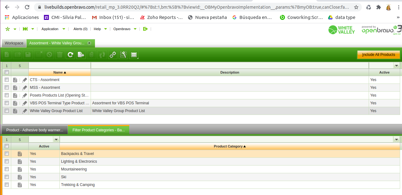Open the Help menu
This screenshot has width=402, height=195.
(97, 29)
